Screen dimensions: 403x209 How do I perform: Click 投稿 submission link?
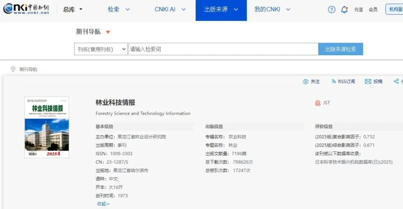(x=378, y=81)
